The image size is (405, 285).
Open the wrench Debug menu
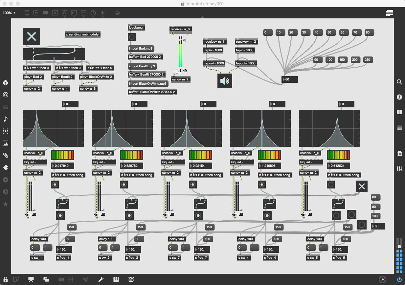tap(101, 279)
